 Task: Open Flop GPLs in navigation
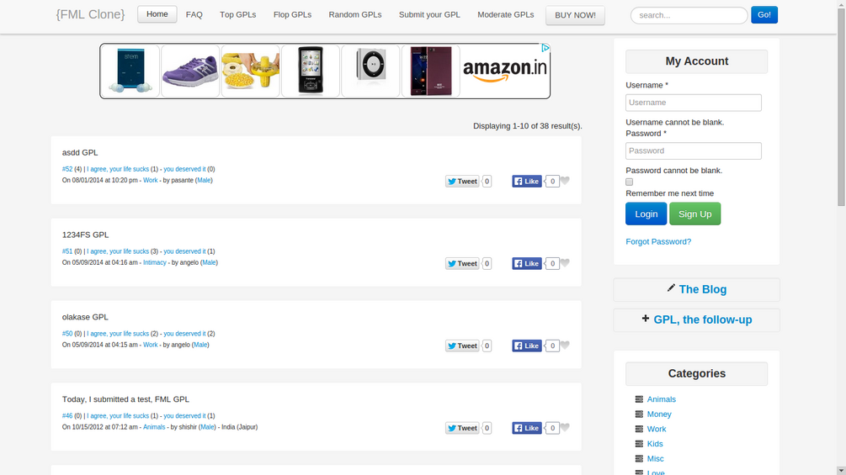[x=292, y=14]
